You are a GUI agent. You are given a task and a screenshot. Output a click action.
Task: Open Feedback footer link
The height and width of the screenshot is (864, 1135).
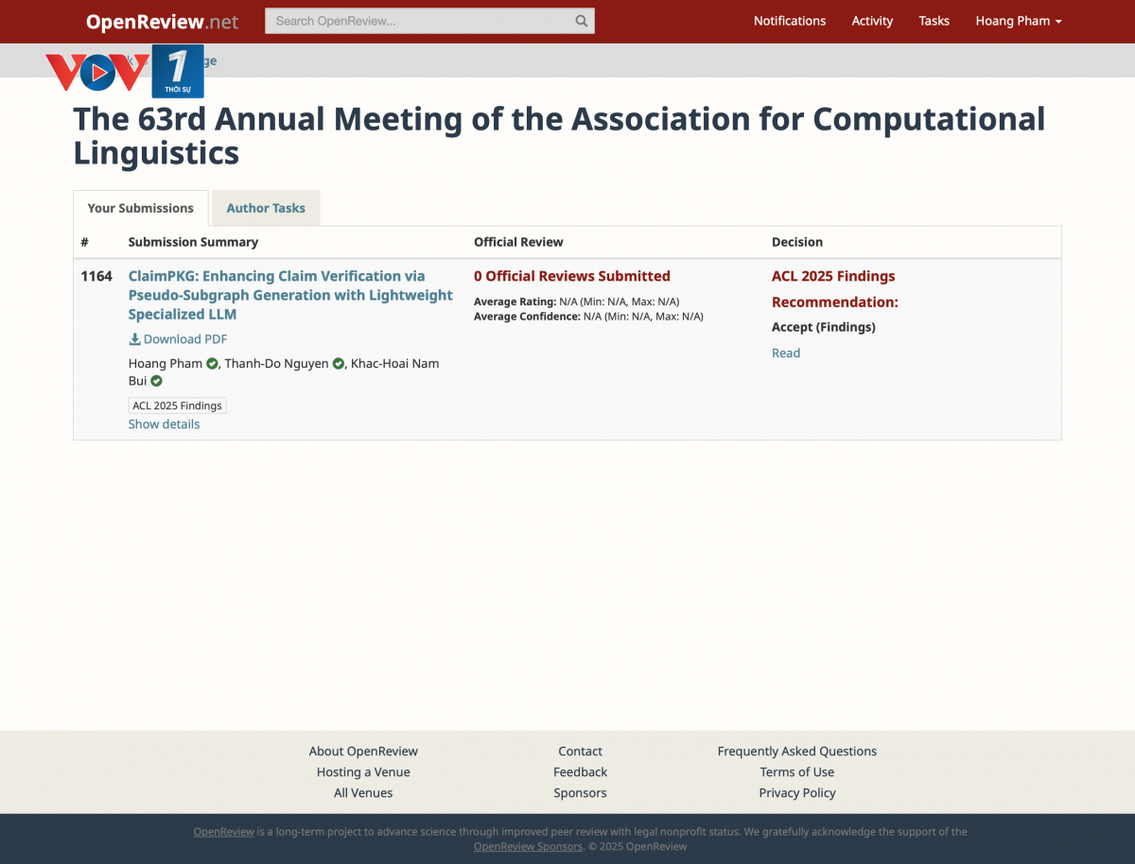coord(580,772)
